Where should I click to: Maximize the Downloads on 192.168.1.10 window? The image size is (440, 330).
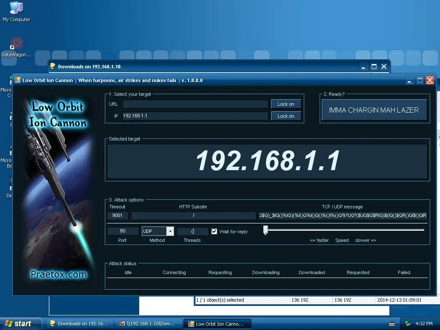click(x=374, y=67)
